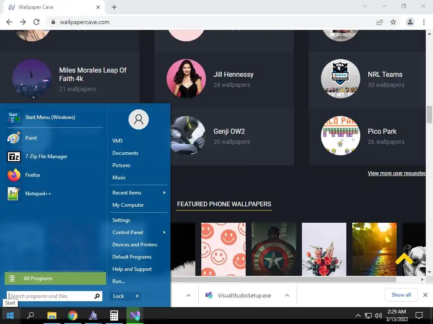433x324 pixels.
Task: Open the volume control in system tray
Action: pos(378,316)
